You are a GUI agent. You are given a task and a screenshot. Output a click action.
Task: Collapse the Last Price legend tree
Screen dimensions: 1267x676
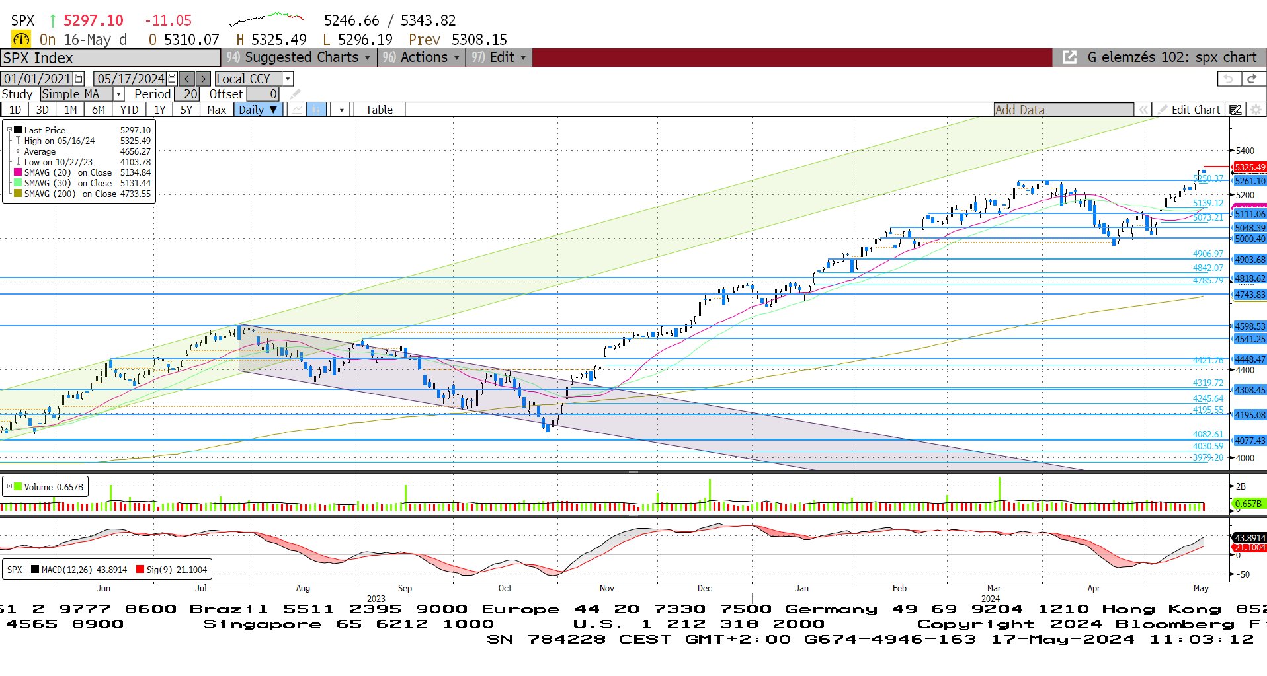click(x=9, y=130)
